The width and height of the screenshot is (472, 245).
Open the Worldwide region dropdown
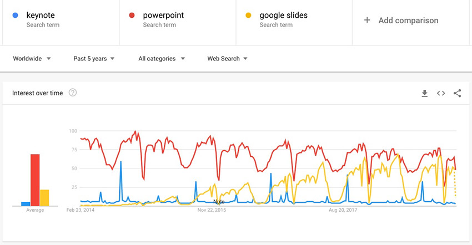point(32,58)
